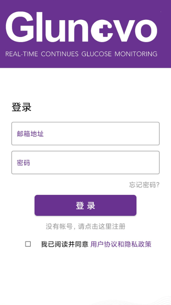This screenshot has width=171, height=305.
Task: Open the 用户协议和隐私政策 link
Action: point(121,244)
